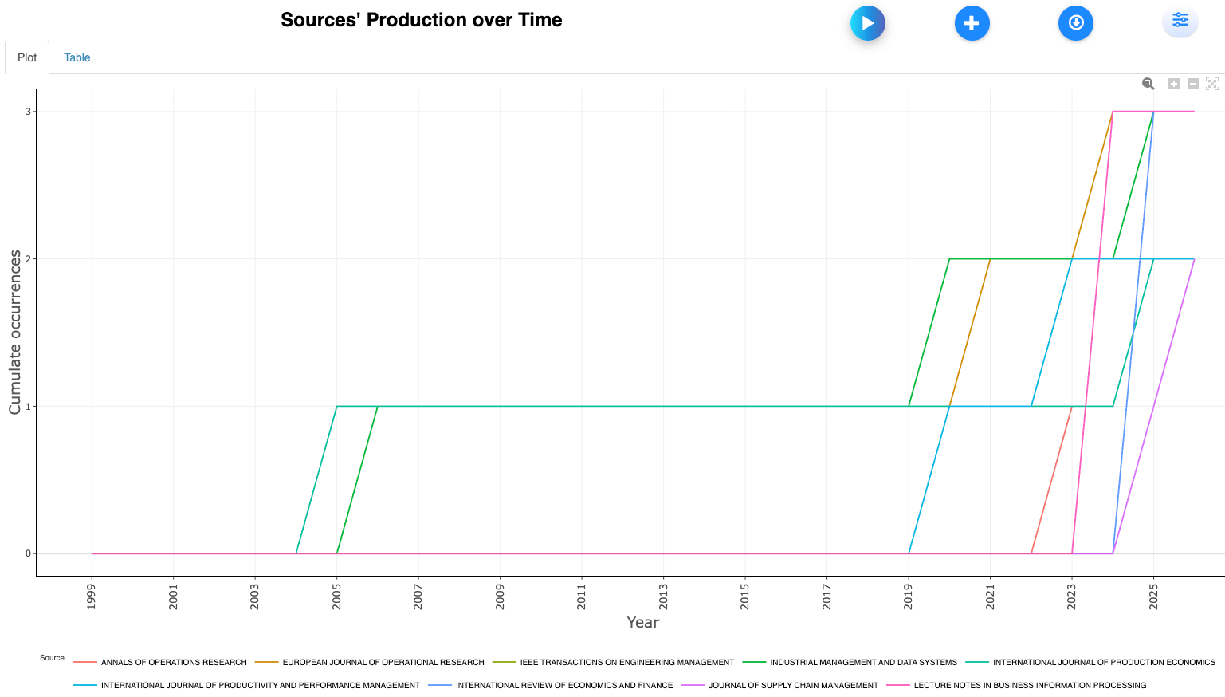Toggle Journal of Supply Chain Management legend item
Viewport: 1225px width, 697px height.
click(792, 685)
